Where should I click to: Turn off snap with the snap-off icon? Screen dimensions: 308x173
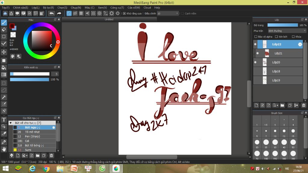(x=69, y=13)
